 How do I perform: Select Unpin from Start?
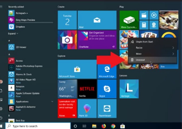[x=153, y=42]
